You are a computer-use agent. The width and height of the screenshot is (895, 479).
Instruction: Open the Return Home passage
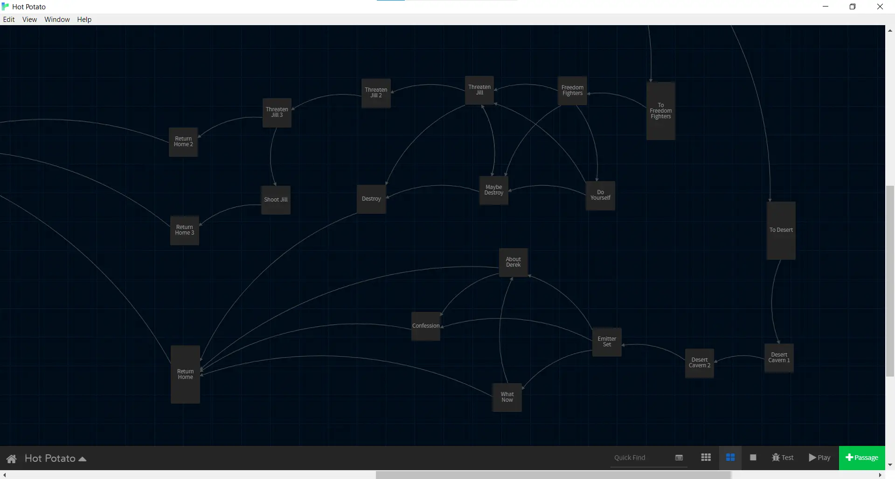coord(185,374)
